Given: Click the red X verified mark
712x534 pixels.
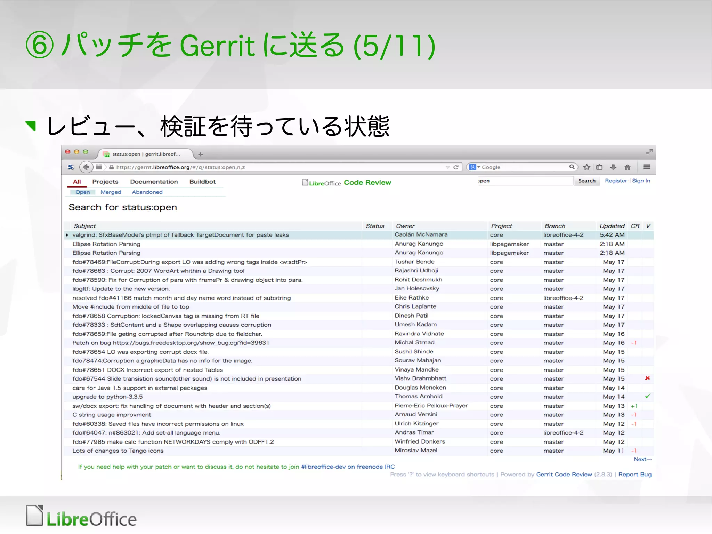Looking at the screenshot, I should point(647,378).
